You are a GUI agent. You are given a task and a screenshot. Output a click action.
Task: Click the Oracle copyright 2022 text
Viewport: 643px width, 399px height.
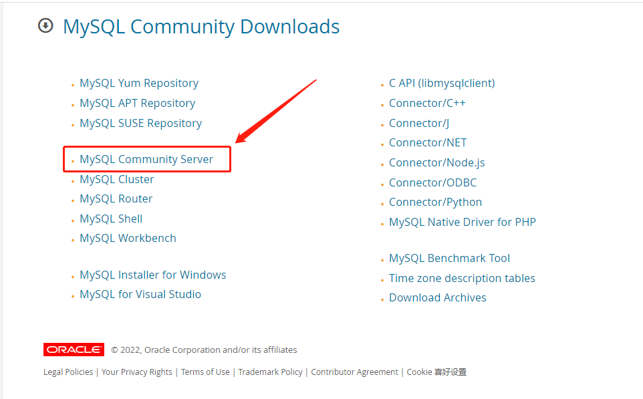(205, 350)
